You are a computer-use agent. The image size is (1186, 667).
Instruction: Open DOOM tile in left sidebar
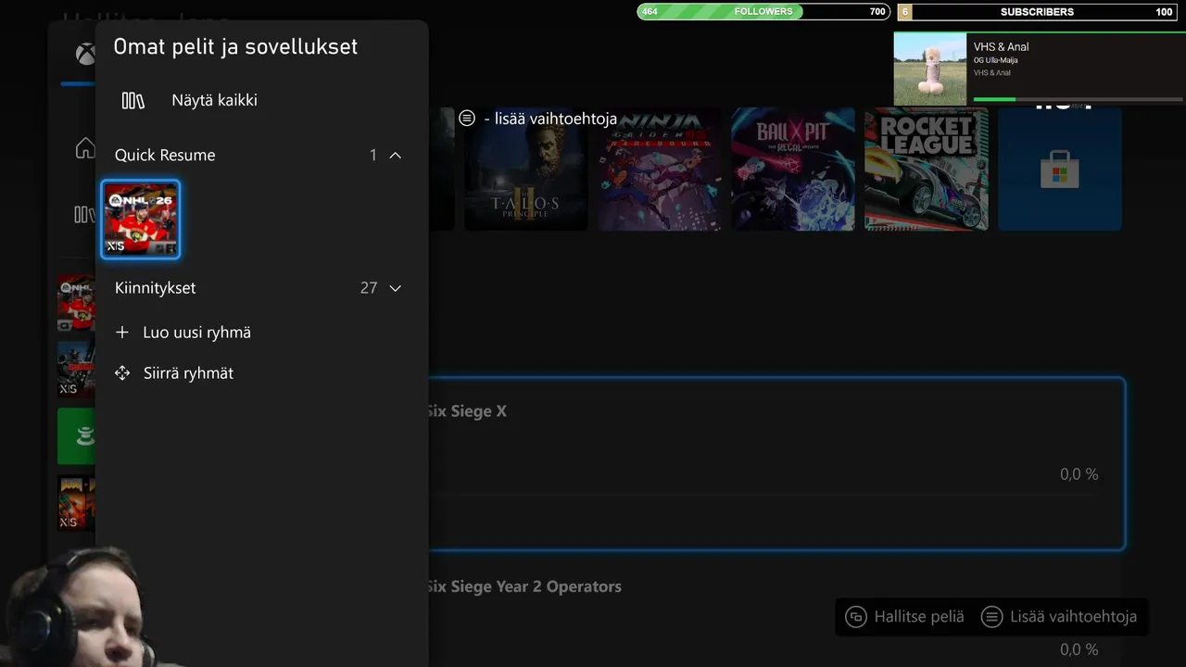point(76,503)
